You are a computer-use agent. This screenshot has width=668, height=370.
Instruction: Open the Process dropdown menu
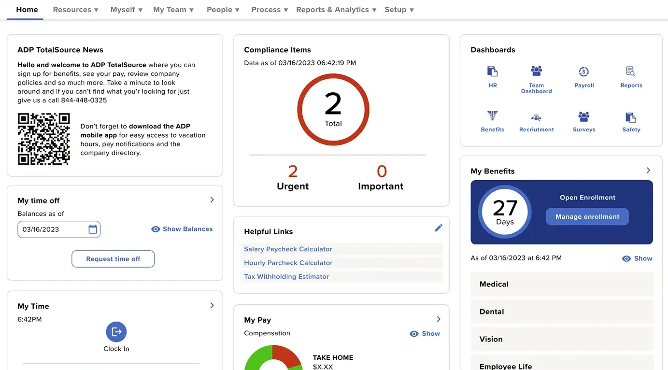pyautogui.click(x=270, y=10)
